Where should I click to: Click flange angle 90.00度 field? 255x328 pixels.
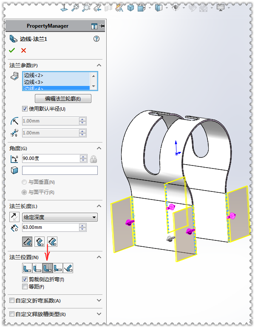tap(51, 158)
